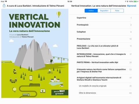Open Il binomio natura-territorio chapter
This screenshot has height=104, width=139.
(x=104, y=70)
